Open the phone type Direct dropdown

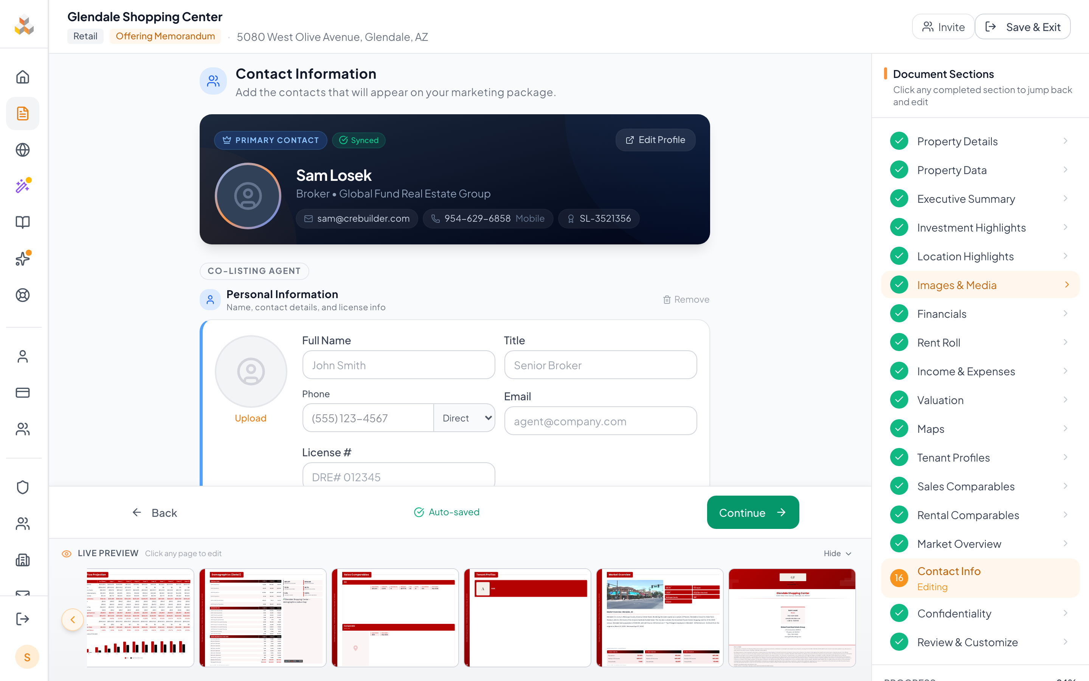(x=464, y=418)
